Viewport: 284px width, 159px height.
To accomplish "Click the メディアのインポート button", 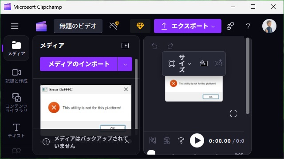I will tap(79, 64).
